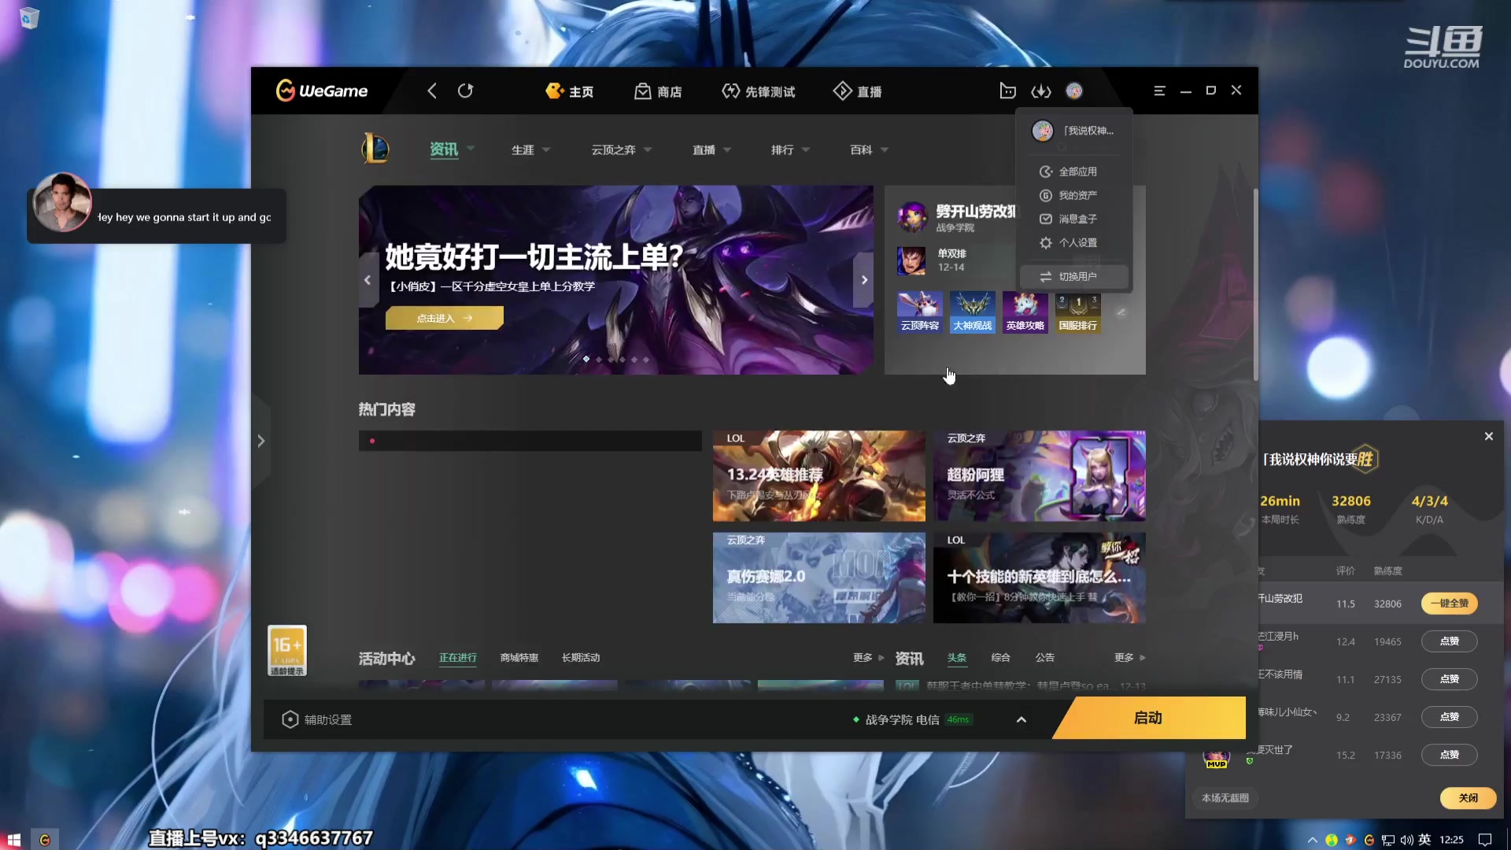Viewport: 1511px width, 850px height.
Task: Expand the server selector up chevron
Action: point(1021,719)
